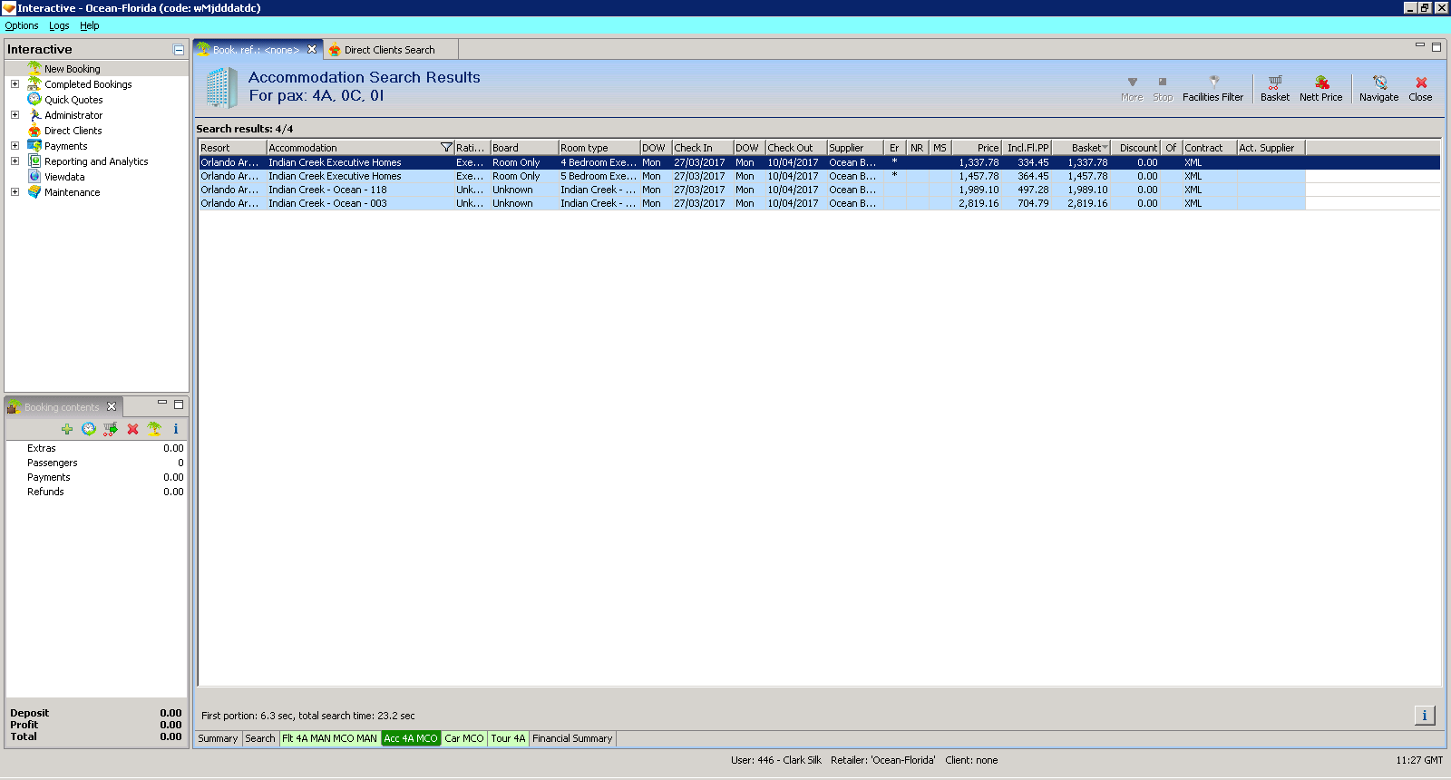
Task: Click the blue info icon in Booking contents
Action: [176, 429]
